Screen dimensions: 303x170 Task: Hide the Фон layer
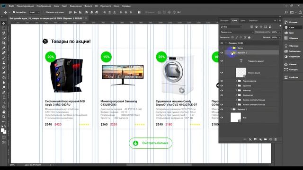coord(222,118)
